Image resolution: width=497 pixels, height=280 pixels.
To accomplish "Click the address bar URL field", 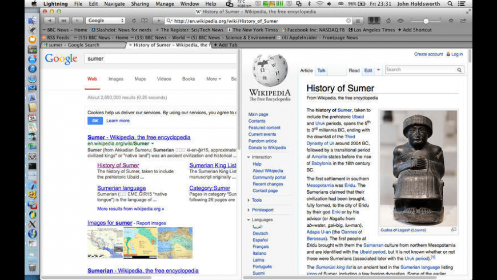I will click(x=259, y=21).
